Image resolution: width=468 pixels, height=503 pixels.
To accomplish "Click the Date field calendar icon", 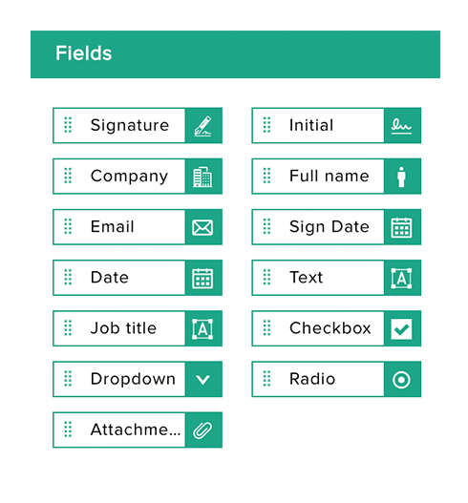I will [202, 278].
